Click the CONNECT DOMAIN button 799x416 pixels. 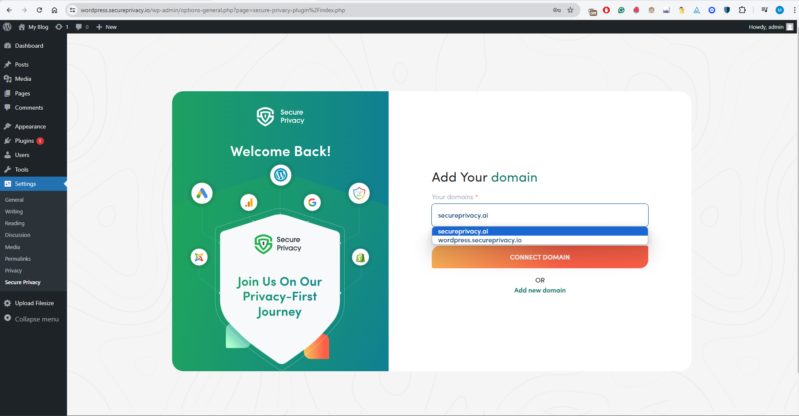coord(540,257)
